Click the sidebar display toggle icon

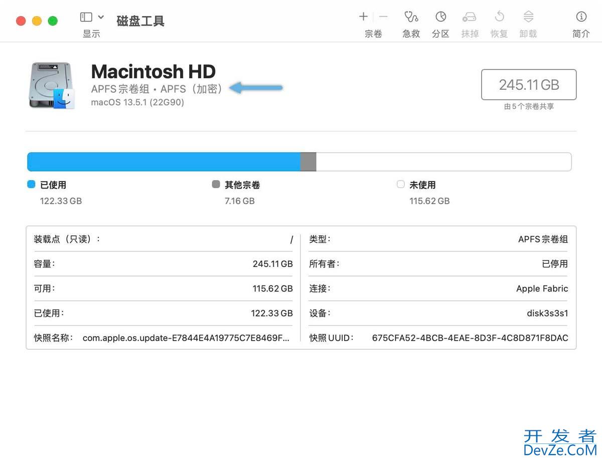pyautogui.click(x=86, y=17)
